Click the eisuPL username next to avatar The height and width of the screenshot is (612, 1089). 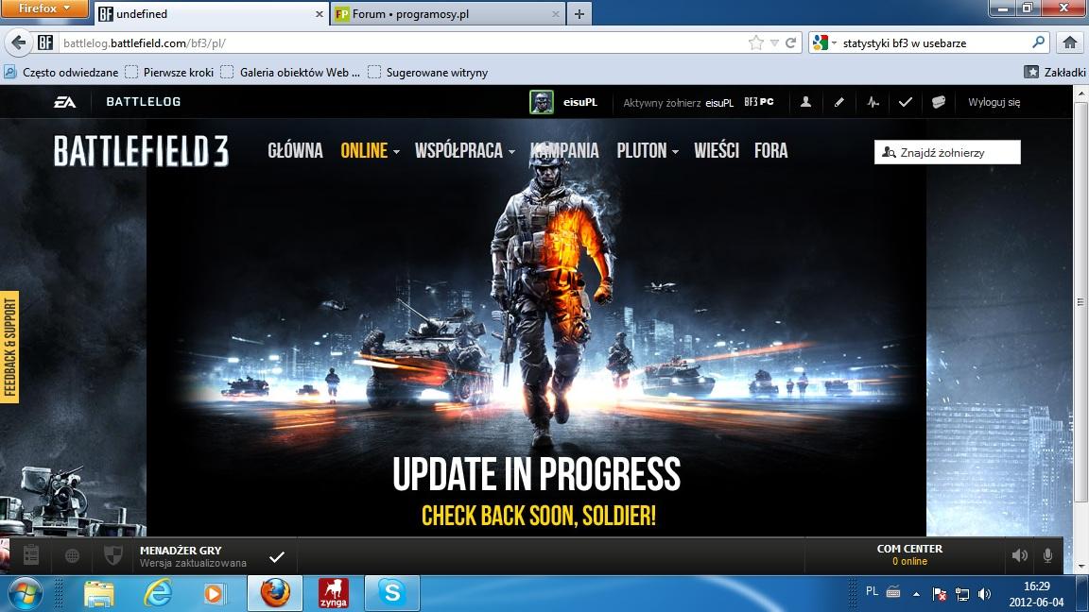pyautogui.click(x=580, y=102)
